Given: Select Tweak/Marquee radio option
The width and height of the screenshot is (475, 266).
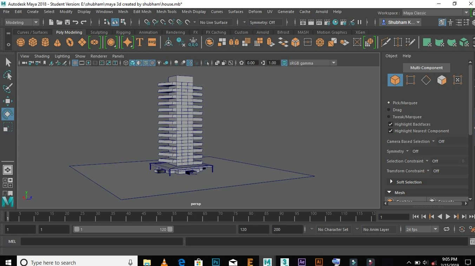Looking at the screenshot, I should tap(389, 117).
